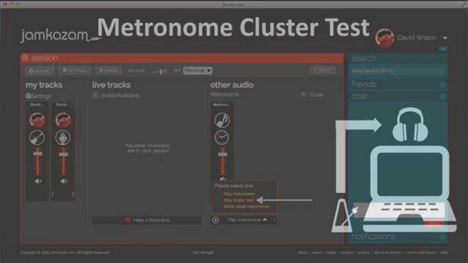Mute the guitar track speaker icon

click(38, 181)
